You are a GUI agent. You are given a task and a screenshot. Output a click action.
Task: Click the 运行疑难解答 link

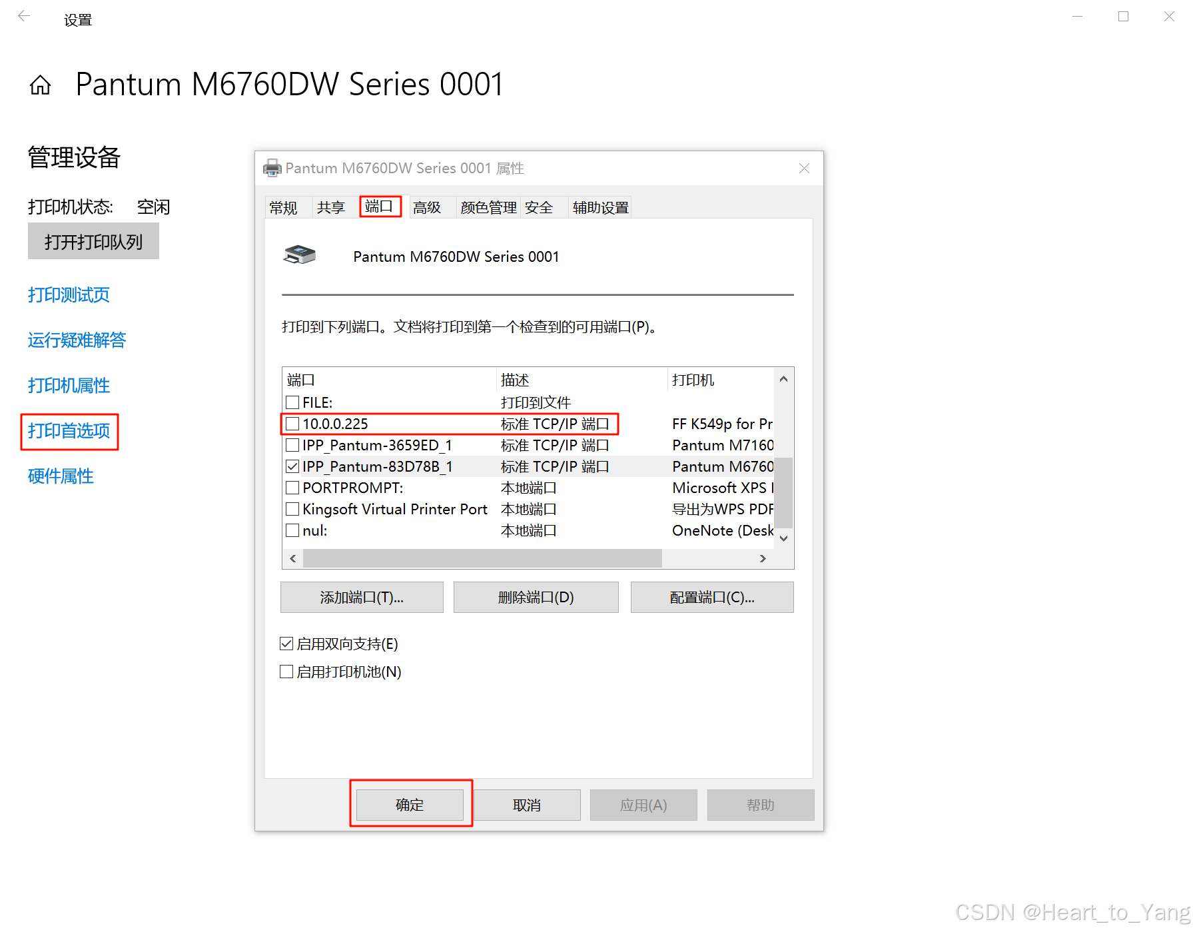click(x=77, y=340)
